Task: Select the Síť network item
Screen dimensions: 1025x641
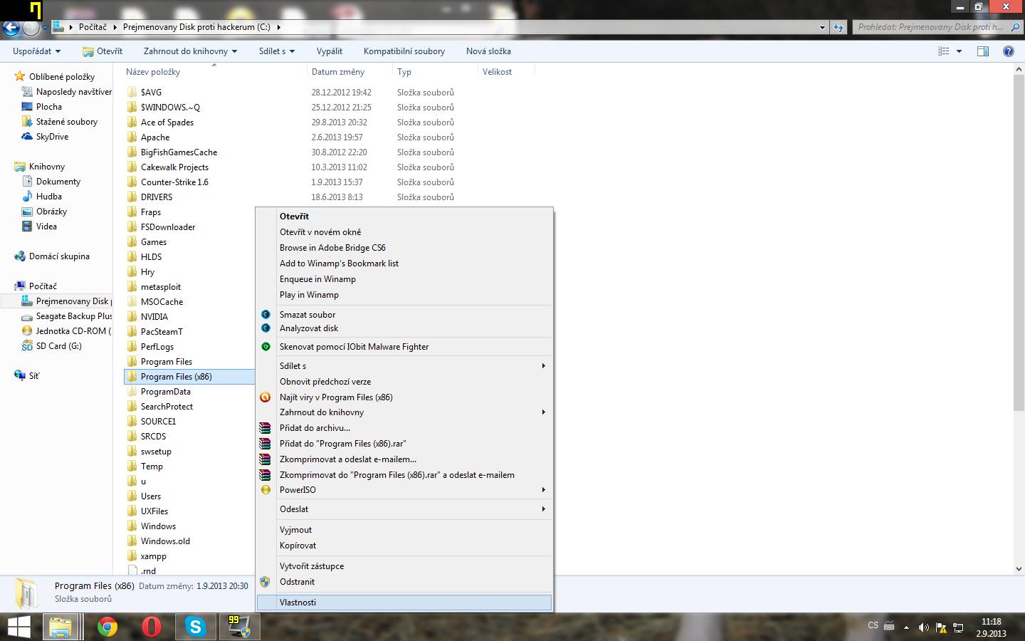Action: pyautogui.click(x=27, y=376)
